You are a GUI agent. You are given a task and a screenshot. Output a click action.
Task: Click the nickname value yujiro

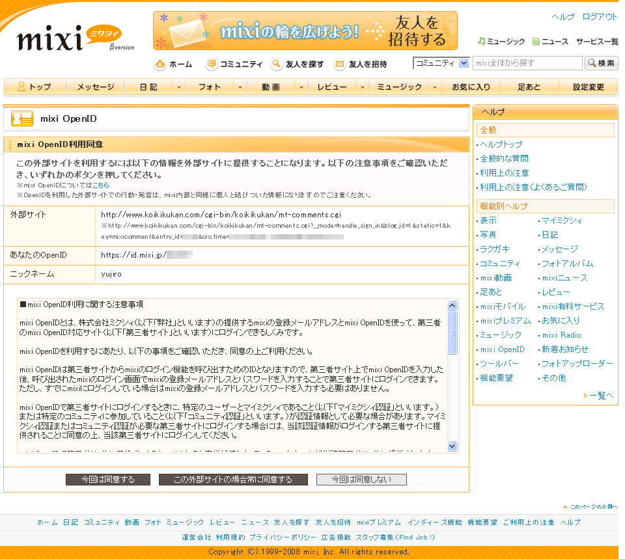(x=111, y=274)
